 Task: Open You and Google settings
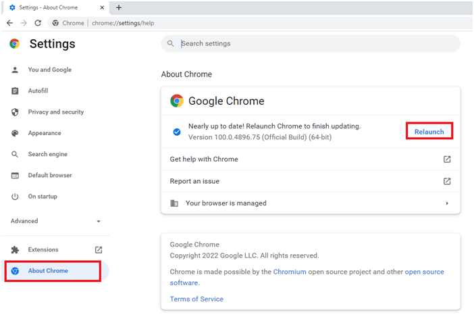(x=50, y=70)
